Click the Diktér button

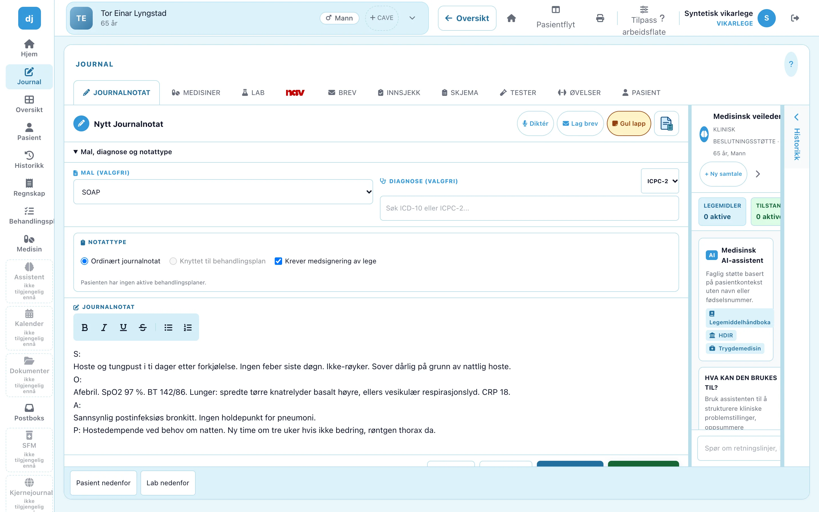click(535, 124)
